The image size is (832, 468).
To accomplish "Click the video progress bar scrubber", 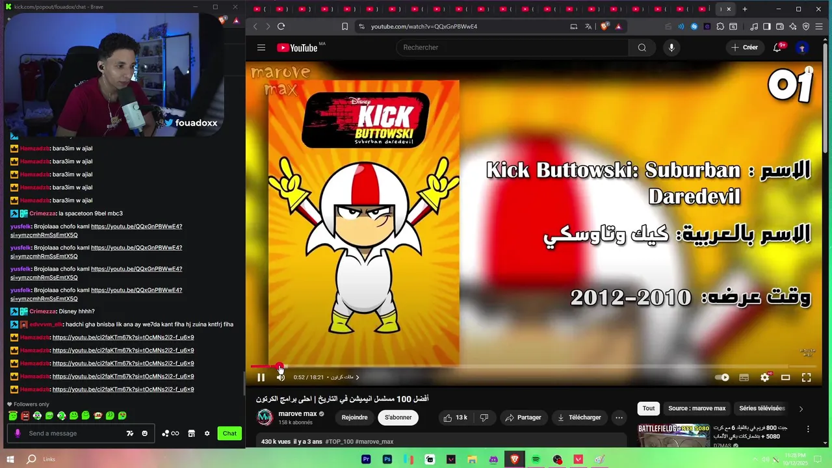I will (x=279, y=367).
